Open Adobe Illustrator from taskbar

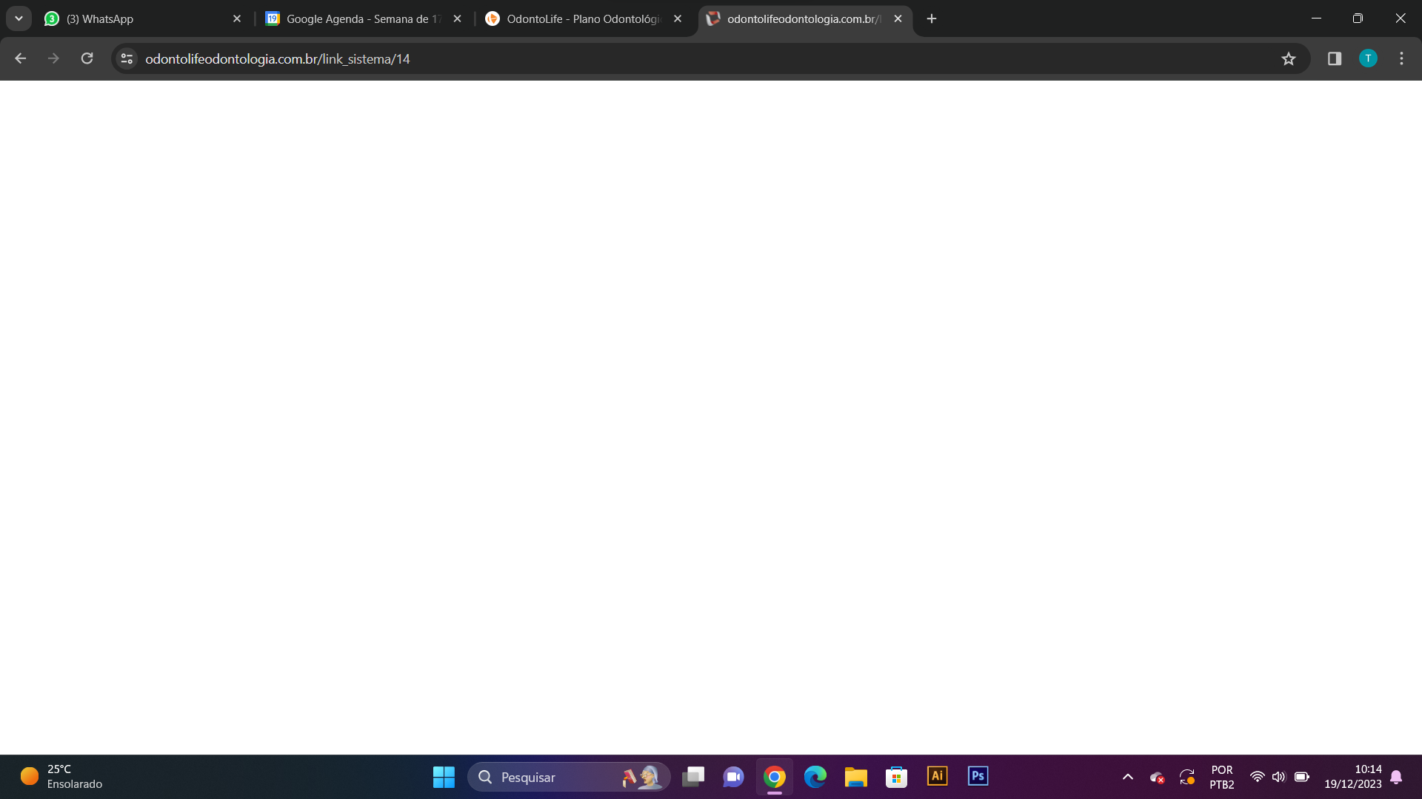coord(937,776)
